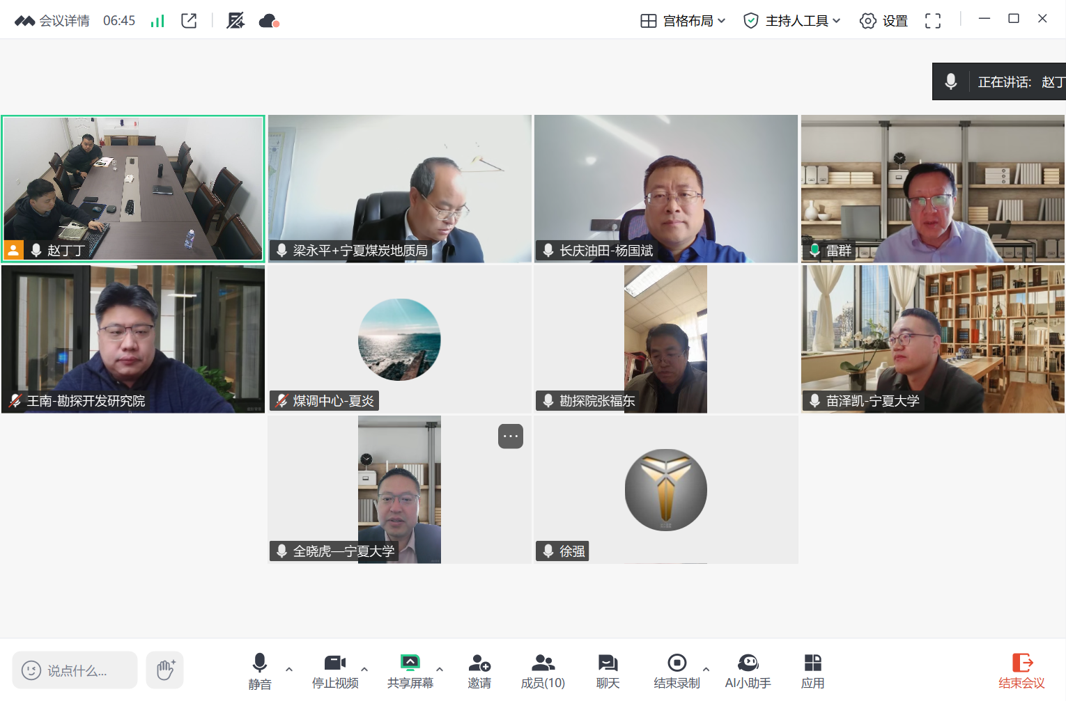The width and height of the screenshot is (1066, 701).
Task: Enter full screen mode
Action: 932,21
